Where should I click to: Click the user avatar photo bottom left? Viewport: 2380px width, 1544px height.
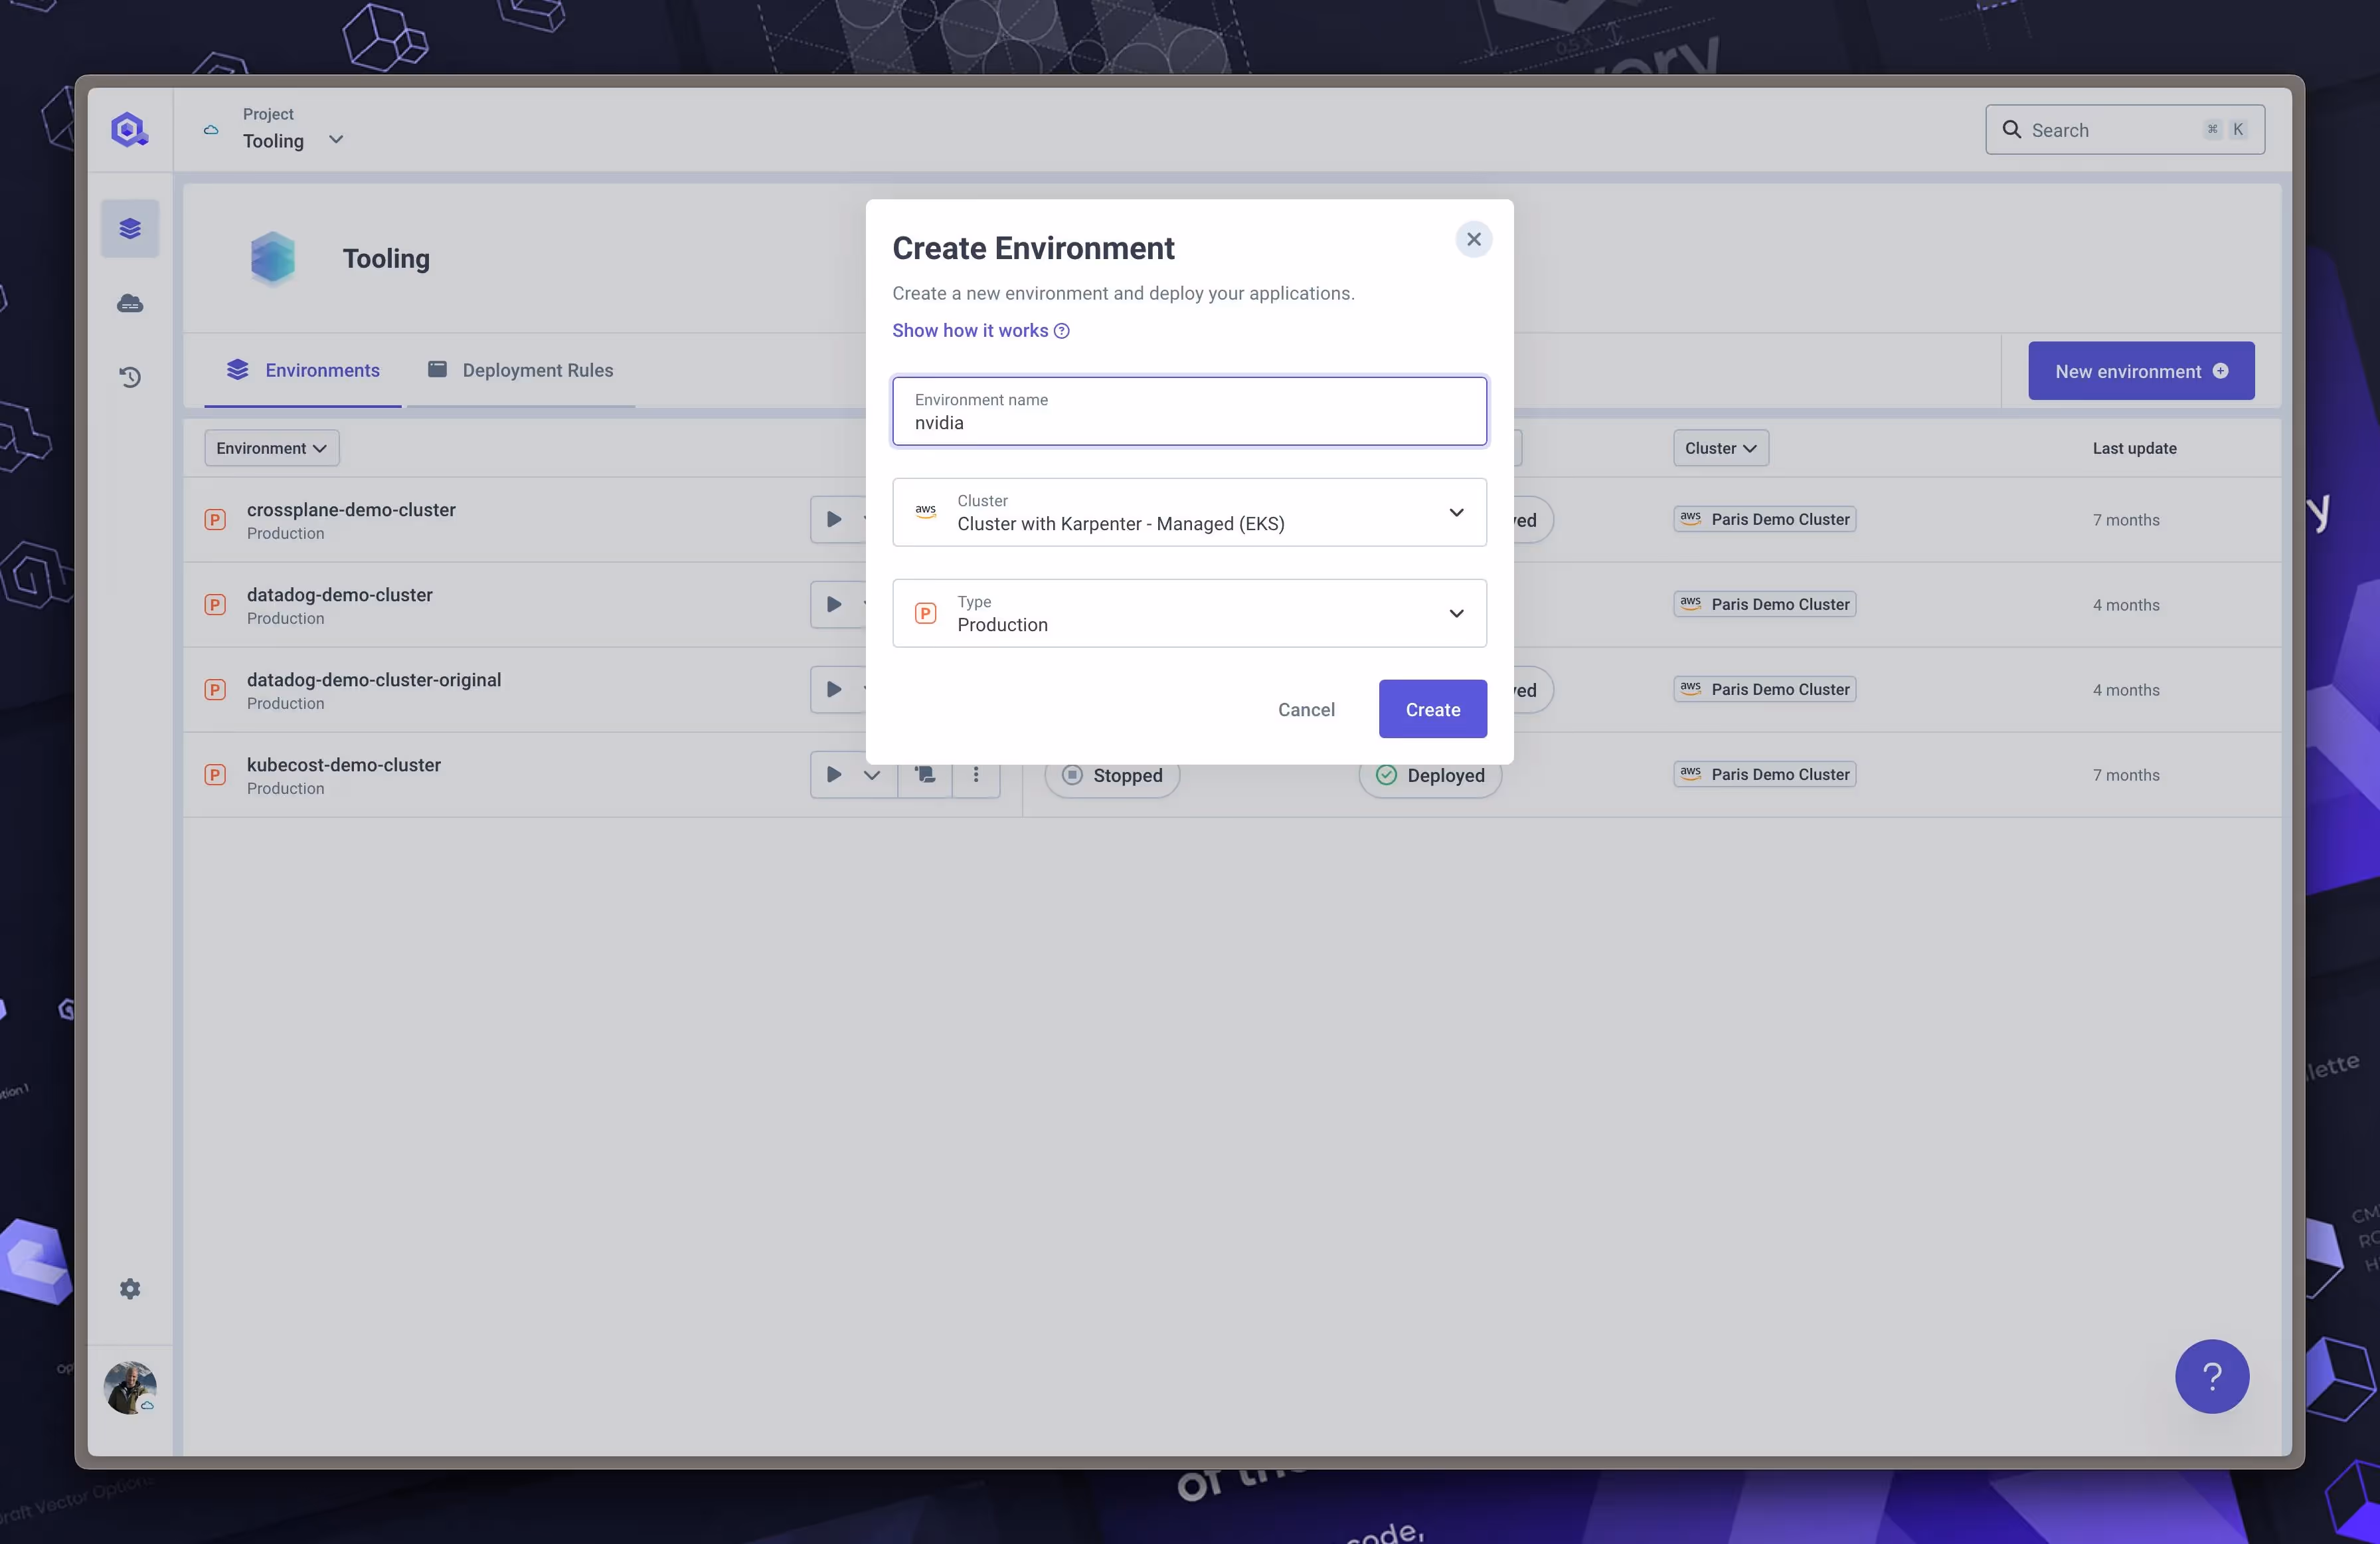(x=129, y=1387)
